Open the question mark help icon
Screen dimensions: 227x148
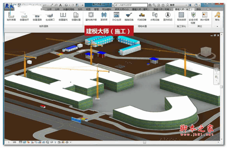click(x=196, y=5)
